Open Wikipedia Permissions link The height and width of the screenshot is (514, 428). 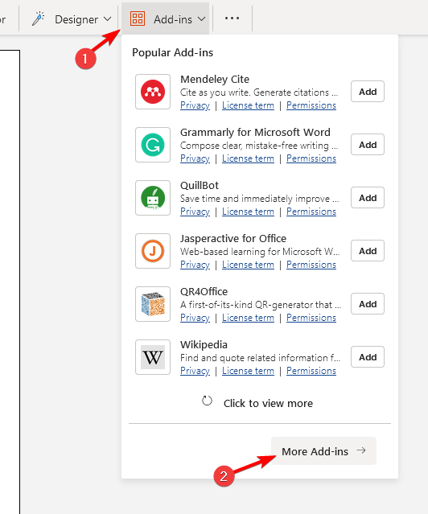point(311,371)
